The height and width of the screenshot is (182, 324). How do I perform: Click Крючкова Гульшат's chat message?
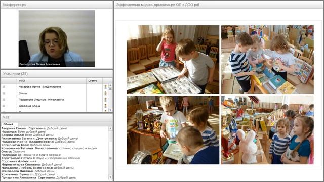click(x=28, y=174)
